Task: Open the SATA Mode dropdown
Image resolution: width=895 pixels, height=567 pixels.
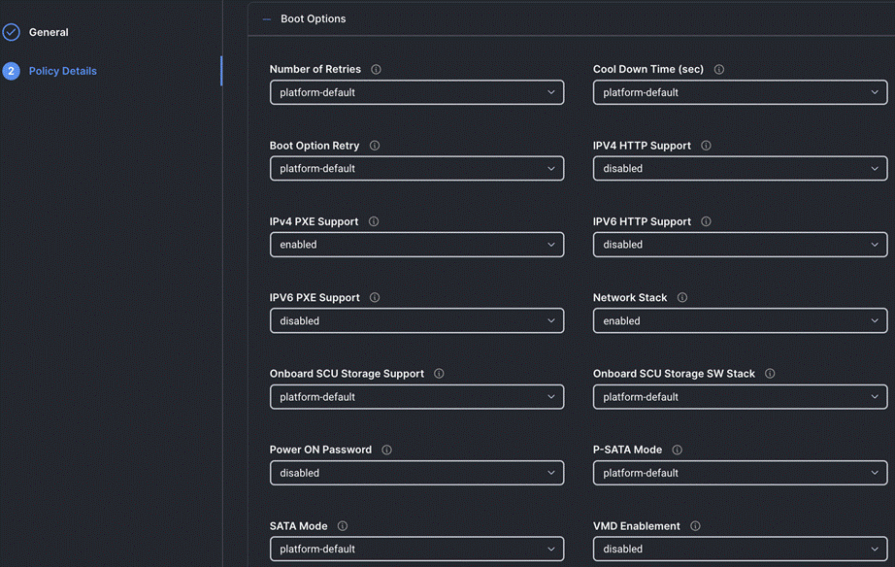Action: click(x=416, y=549)
